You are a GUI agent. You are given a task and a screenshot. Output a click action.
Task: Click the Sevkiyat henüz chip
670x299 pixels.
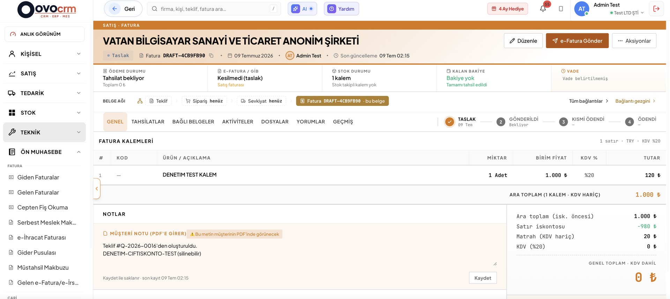point(261,101)
